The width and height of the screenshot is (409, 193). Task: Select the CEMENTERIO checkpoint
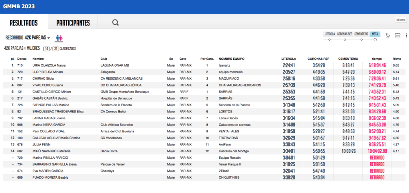tap(361, 34)
